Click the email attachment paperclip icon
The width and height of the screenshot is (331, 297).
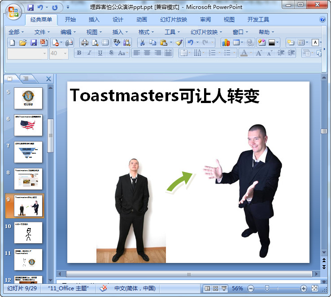[69, 43]
